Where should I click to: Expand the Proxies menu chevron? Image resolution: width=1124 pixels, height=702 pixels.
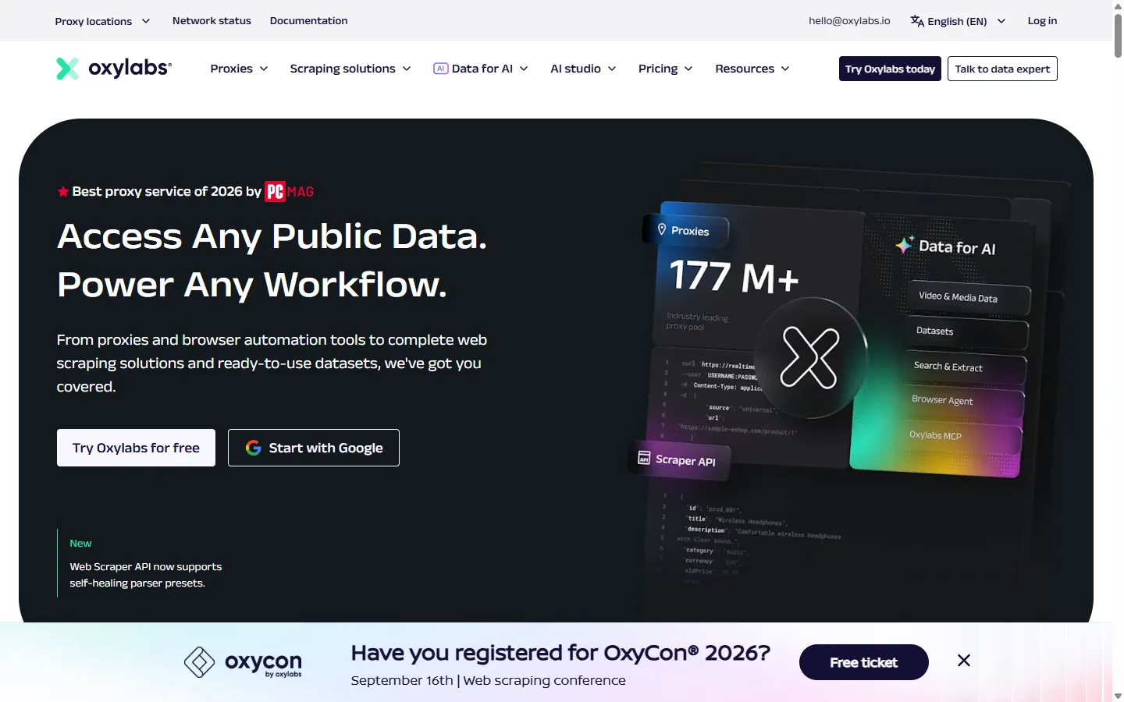[x=264, y=69]
